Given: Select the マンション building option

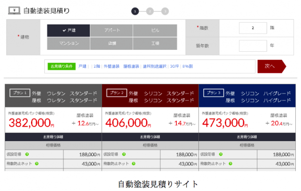Looking at the screenshot, I should pyautogui.click(x=69, y=43).
